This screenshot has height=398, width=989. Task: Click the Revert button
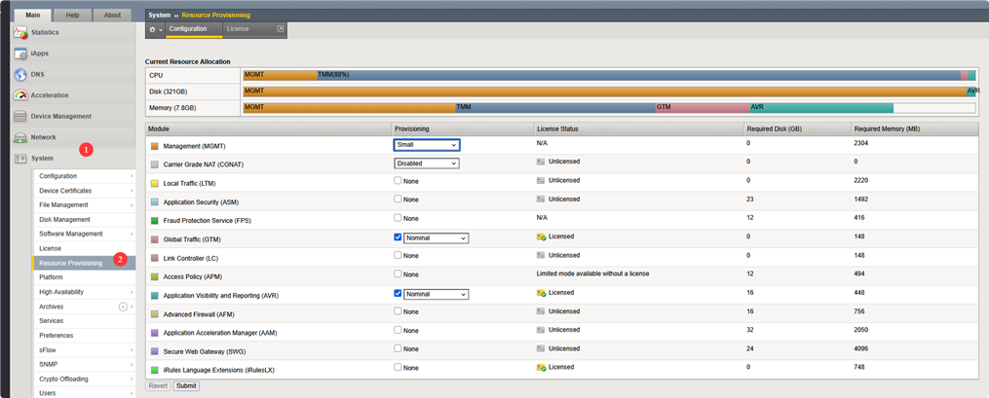click(158, 386)
